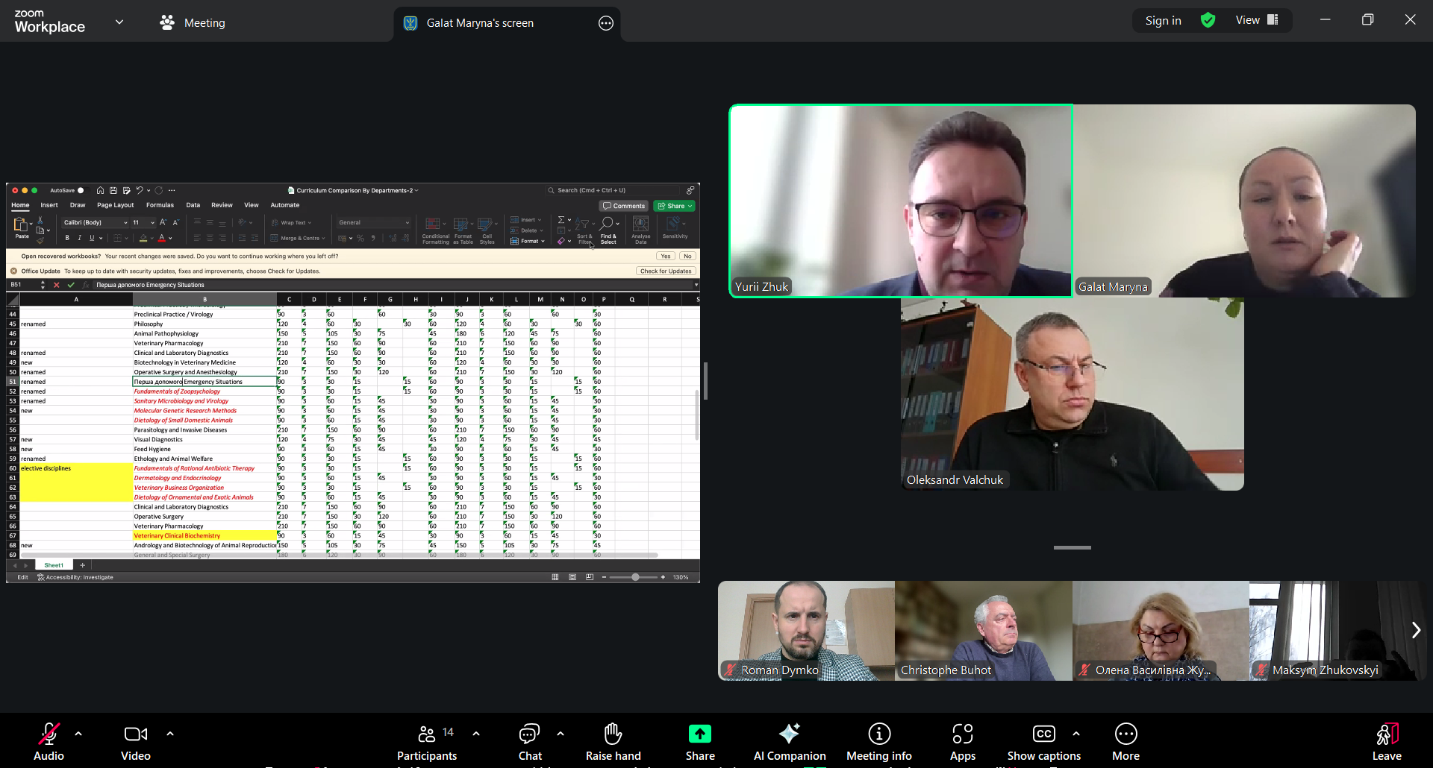The image size is (1433, 768).
Task: Click the Font Colour red A icon
Action: pos(161,238)
